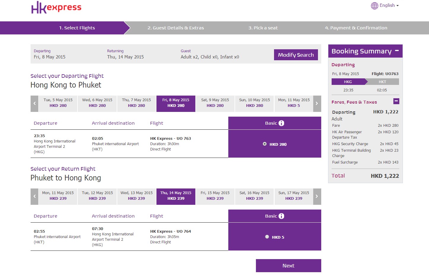Click the Modify Search button
This screenshot has width=429, height=279.
pos(296,55)
